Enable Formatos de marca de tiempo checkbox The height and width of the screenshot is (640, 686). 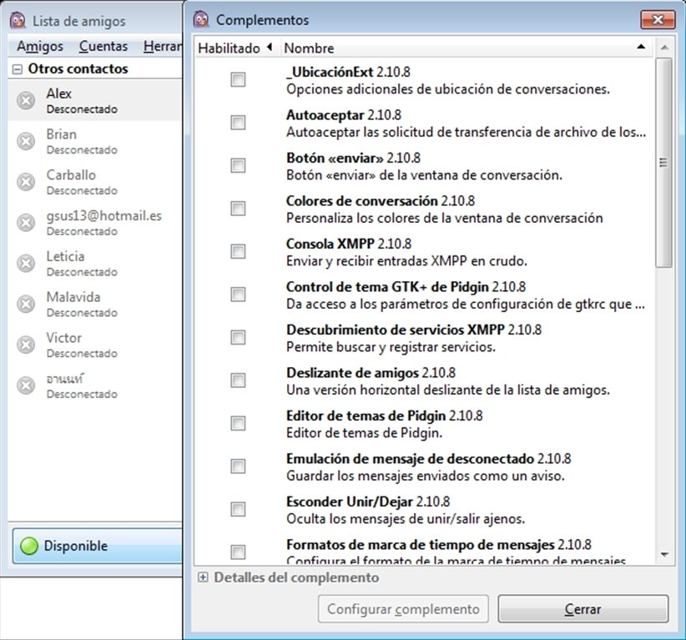238,552
